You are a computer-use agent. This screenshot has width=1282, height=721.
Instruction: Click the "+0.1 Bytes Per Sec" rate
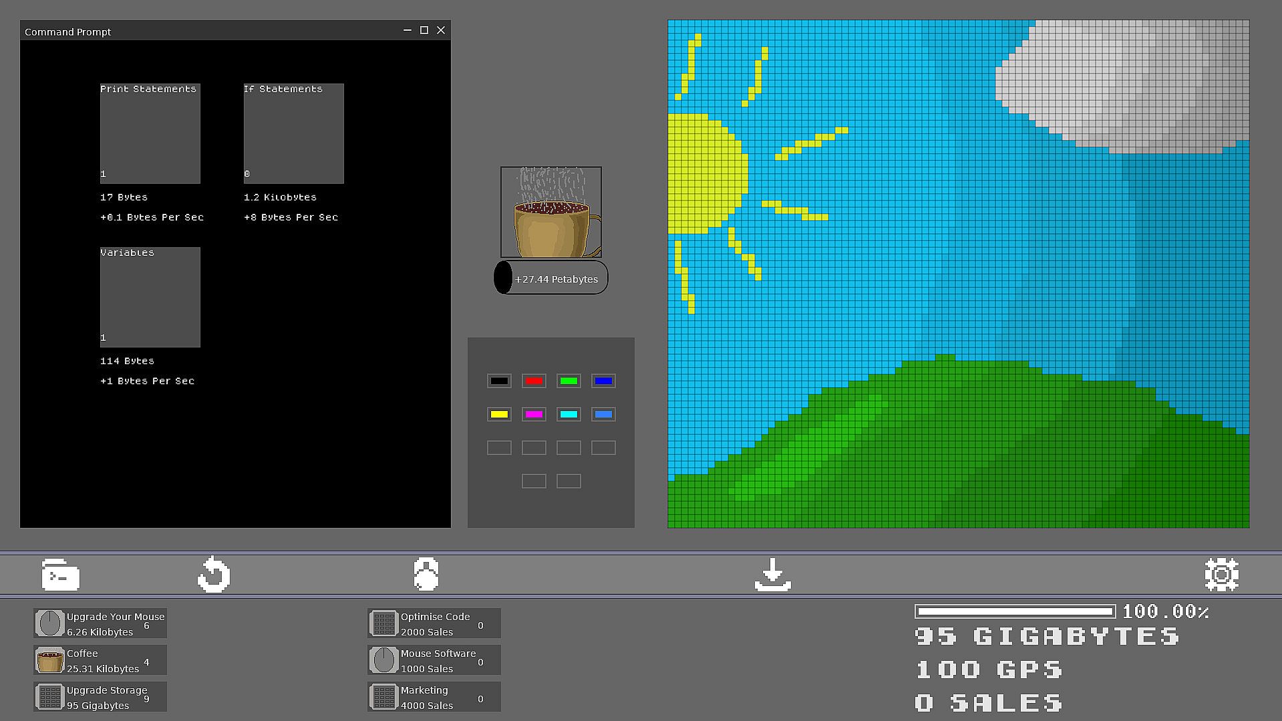point(152,217)
